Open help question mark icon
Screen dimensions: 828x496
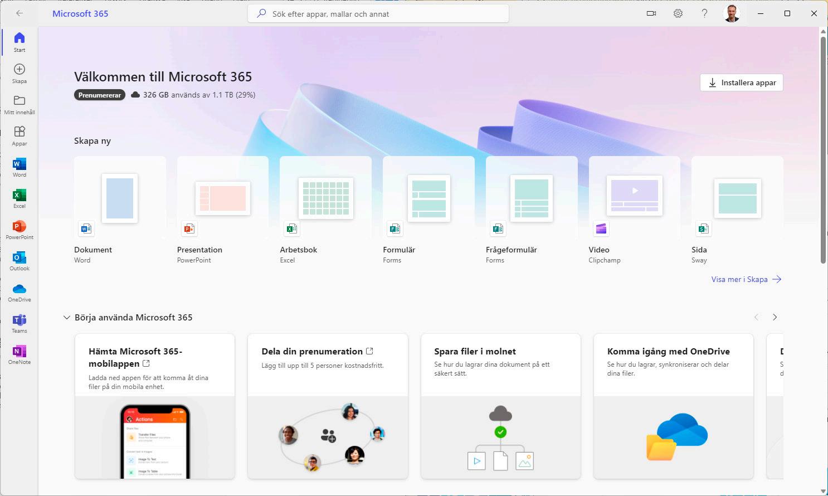[704, 13]
